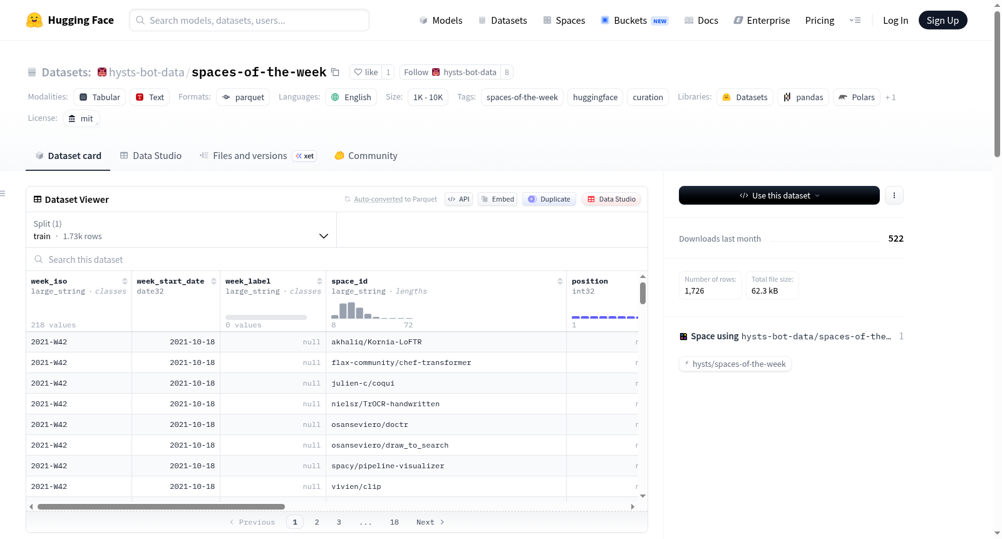Click the Text modality tag
Screen dimensions: 1002x539
[x=150, y=97]
